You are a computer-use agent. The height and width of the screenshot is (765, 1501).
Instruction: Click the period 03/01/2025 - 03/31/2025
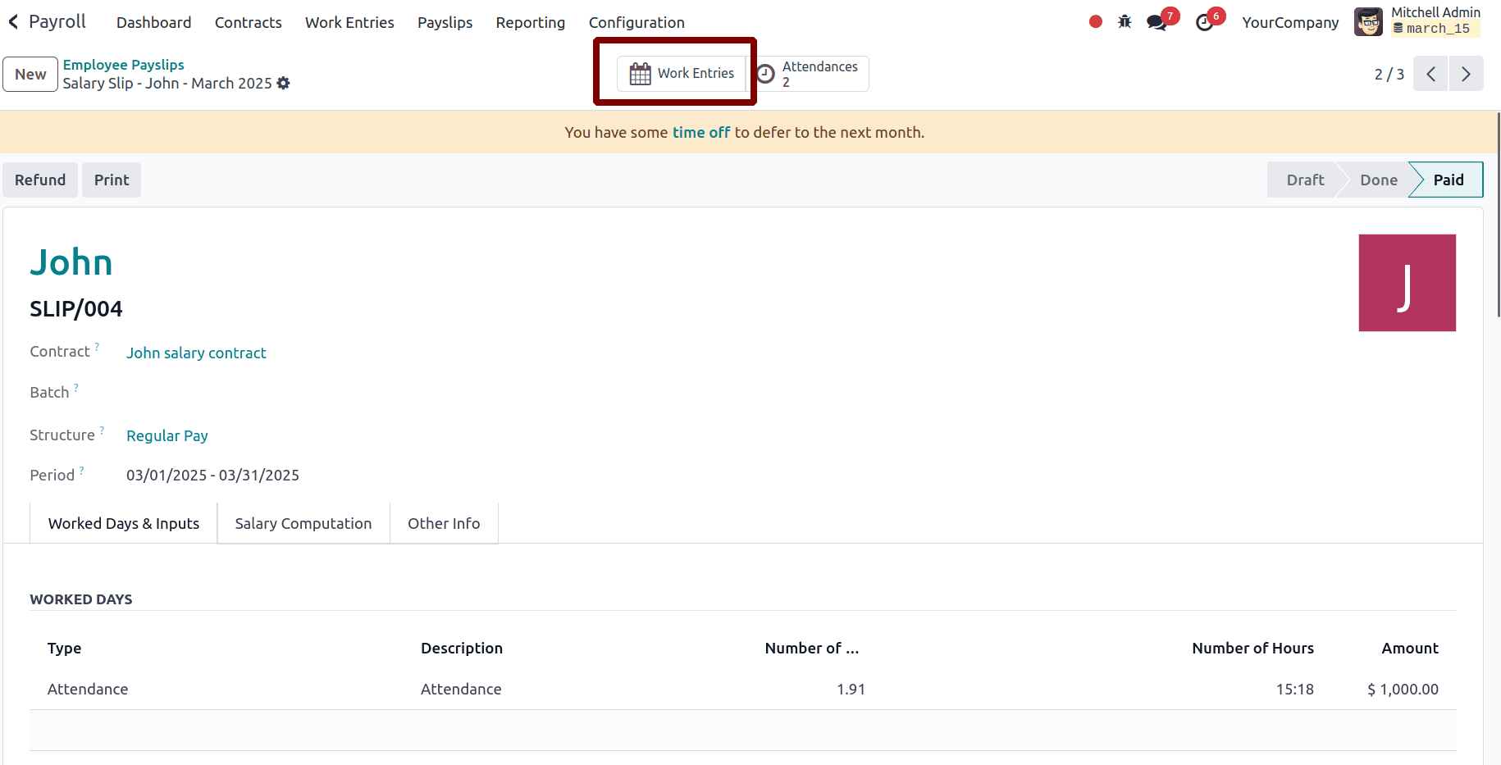[x=212, y=475]
